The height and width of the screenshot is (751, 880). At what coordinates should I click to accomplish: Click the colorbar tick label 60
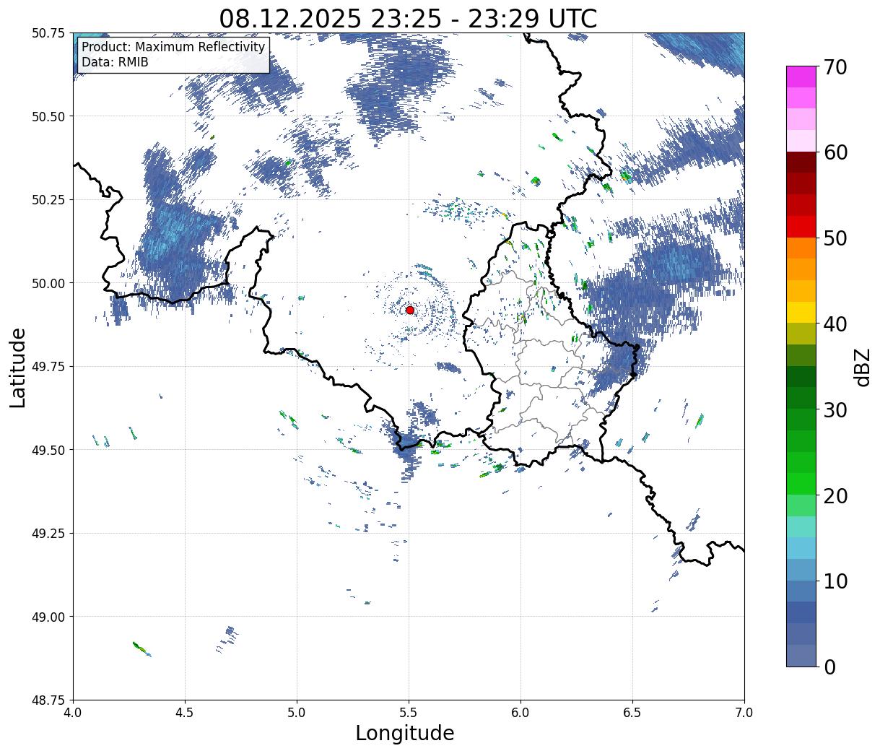click(x=835, y=152)
